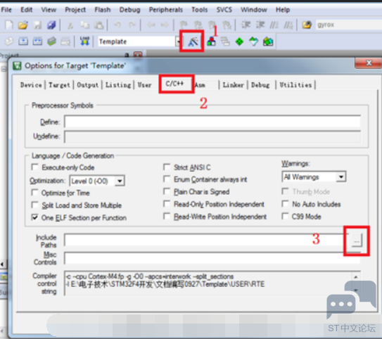382x339 pixels.
Task: Toggle Optimize for Time checkbox
Action: (35, 193)
